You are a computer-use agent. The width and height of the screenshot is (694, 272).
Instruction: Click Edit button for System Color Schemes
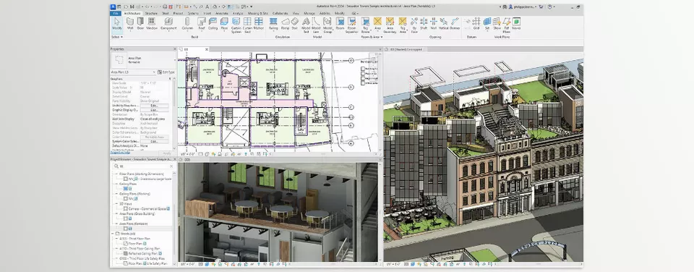click(x=154, y=141)
